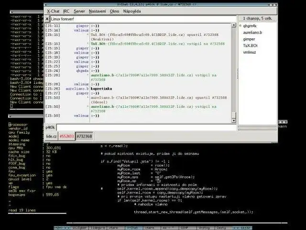This screenshot has width=306, height=230.
Task: Click the (Odesel) quit reason text
Action: 99,102
